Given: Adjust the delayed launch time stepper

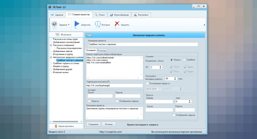Looking at the screenshot, I should [181, 89].
